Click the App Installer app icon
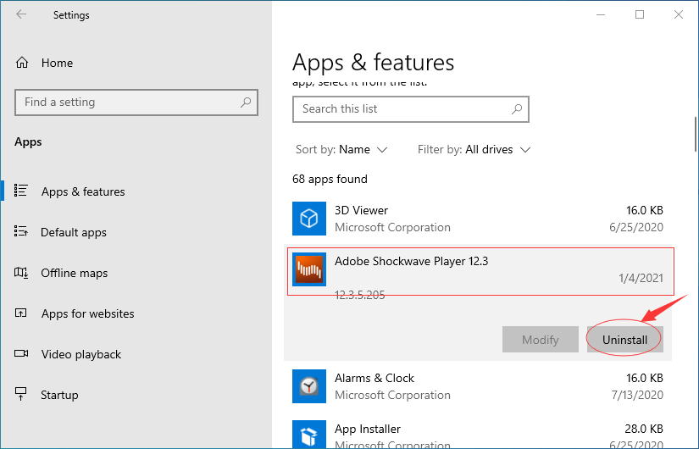 309,434
